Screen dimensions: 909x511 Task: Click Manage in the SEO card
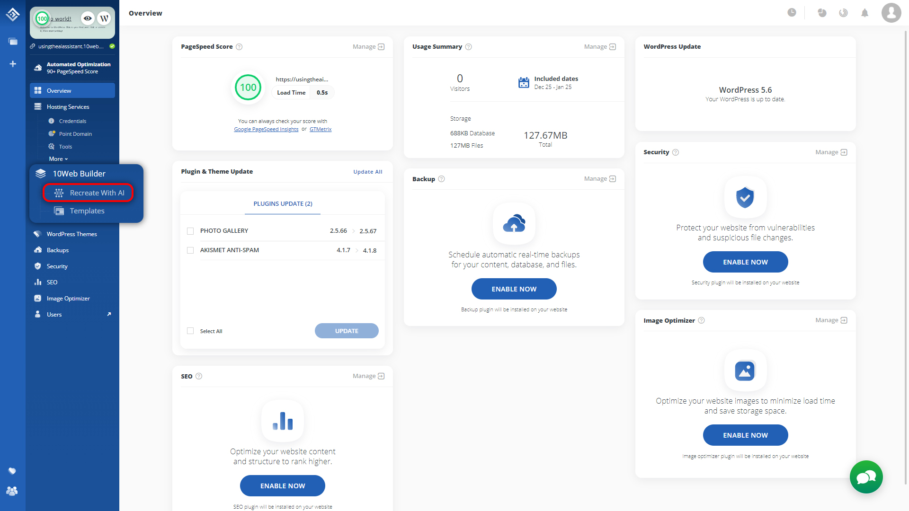point(368,376)
